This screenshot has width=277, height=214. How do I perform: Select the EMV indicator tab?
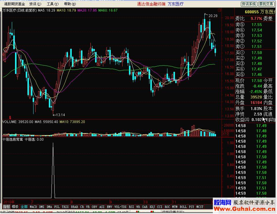point(109,207)
